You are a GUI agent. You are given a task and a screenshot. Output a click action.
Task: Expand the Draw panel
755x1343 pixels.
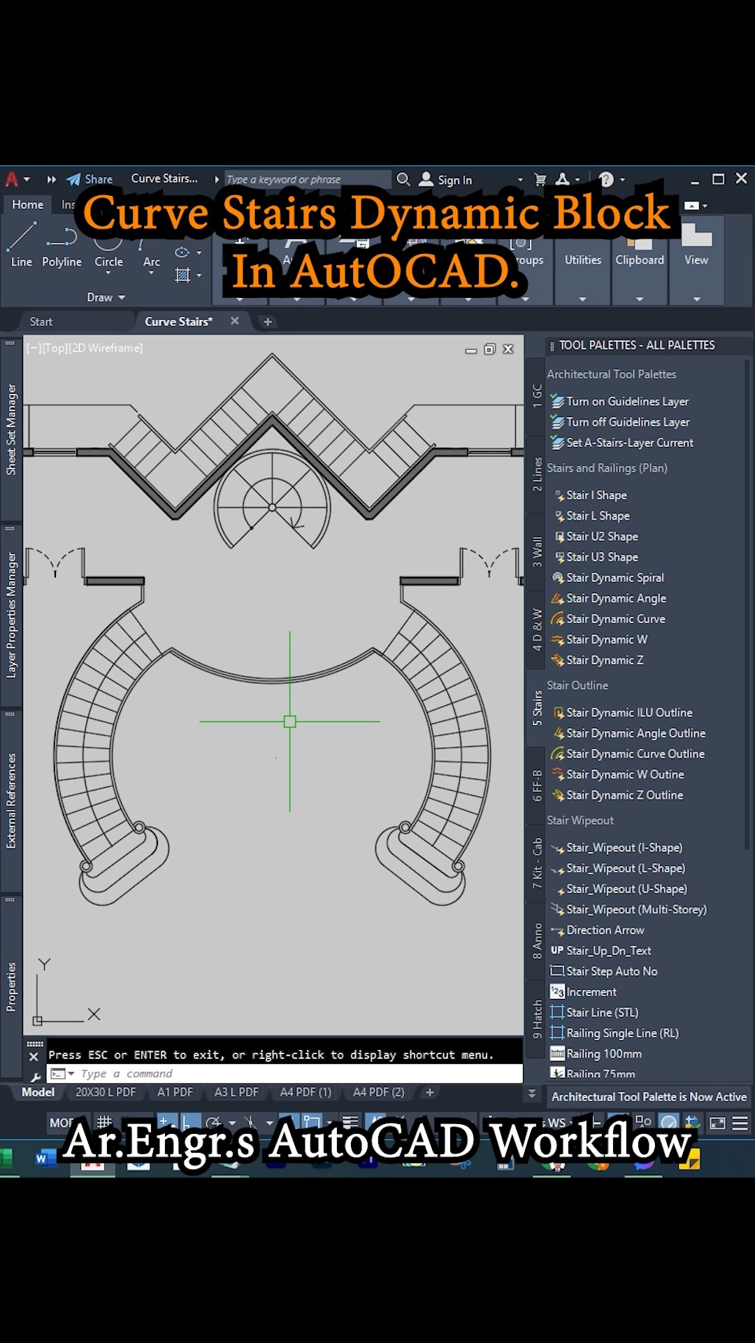[106, 297]
